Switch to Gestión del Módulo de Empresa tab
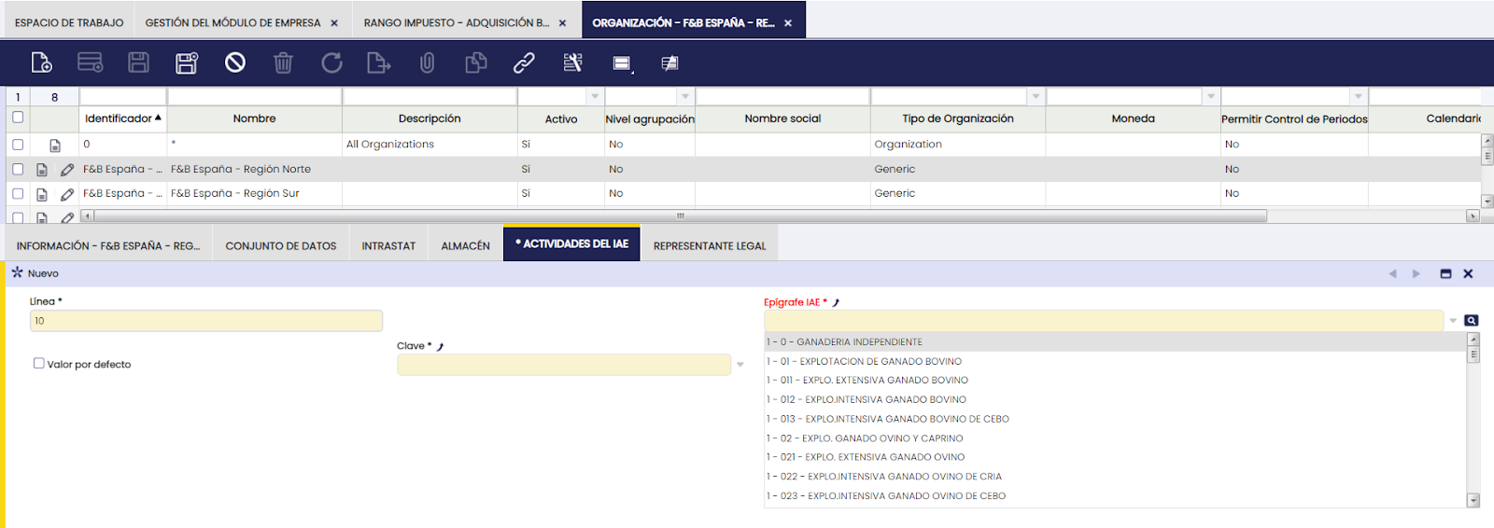 coord(233,22)
